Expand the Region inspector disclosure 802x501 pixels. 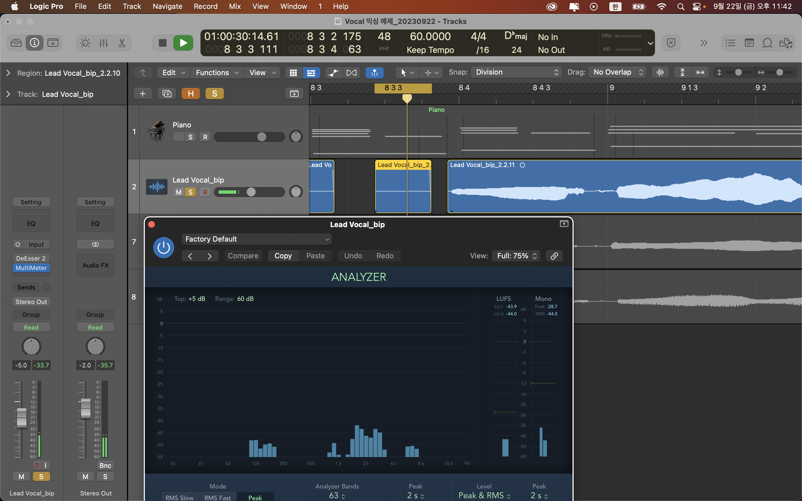coord(8,73)
